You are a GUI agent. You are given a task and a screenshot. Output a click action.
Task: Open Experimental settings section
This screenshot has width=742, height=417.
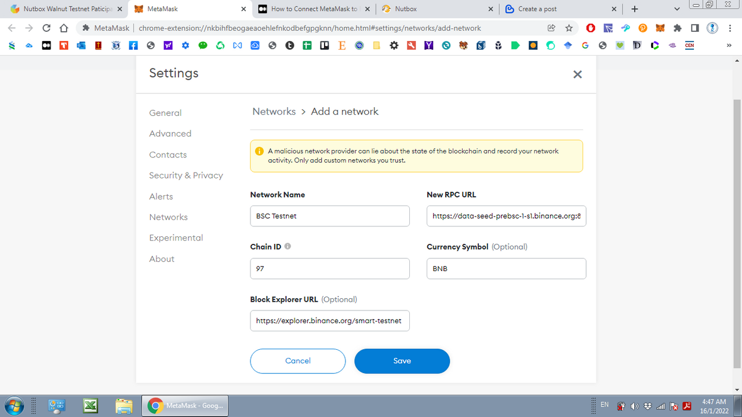pyautogui.click(x=176, y=238)
